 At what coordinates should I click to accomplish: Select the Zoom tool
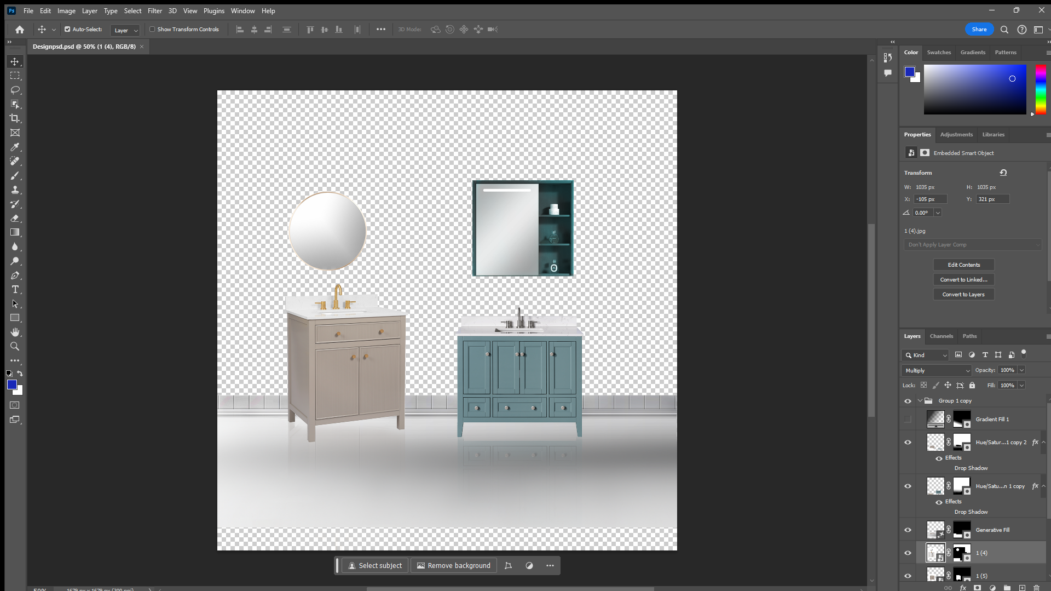tap(15, 346)
